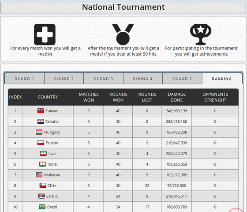Viewport: 247px width, 212px height.
Task: Click the Damage Done column header
Action: point(176,97)
